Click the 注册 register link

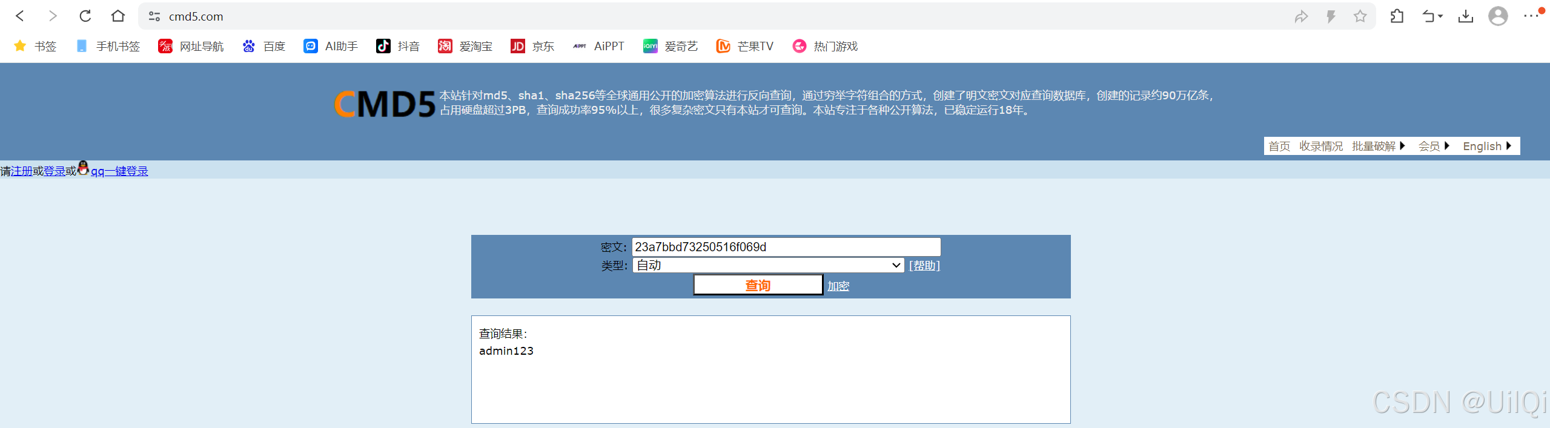22,171
